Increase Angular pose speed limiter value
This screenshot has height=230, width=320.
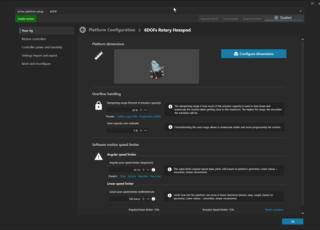pos(143,170)
